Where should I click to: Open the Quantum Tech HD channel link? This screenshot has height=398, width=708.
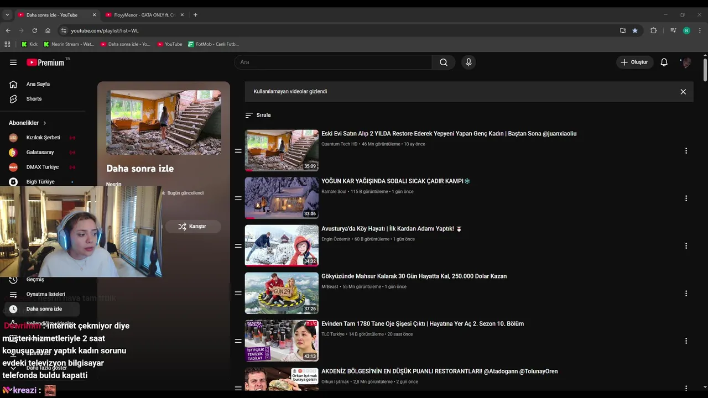click(339, 144)
